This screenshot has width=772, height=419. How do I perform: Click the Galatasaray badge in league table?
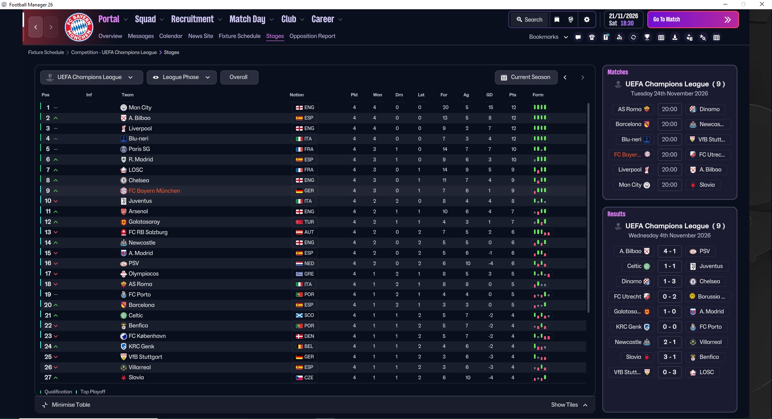pos(124,222)
